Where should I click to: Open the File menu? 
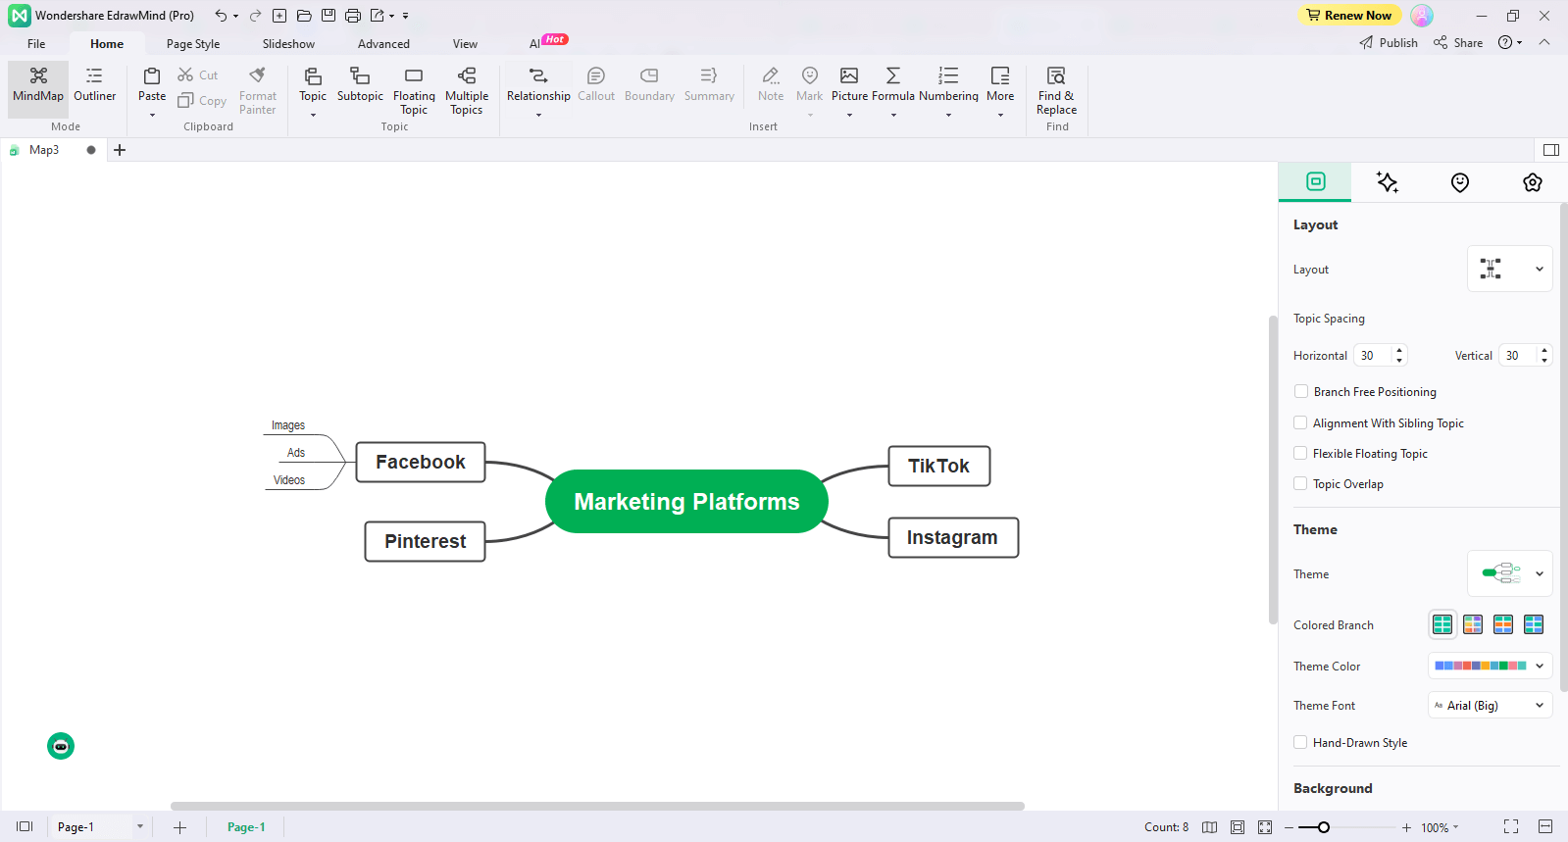click(36, 44)
